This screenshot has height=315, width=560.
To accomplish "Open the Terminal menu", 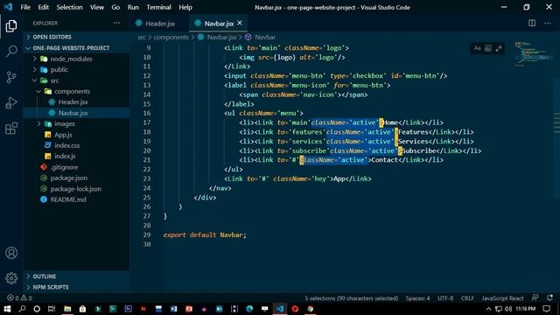I will 158,7.
